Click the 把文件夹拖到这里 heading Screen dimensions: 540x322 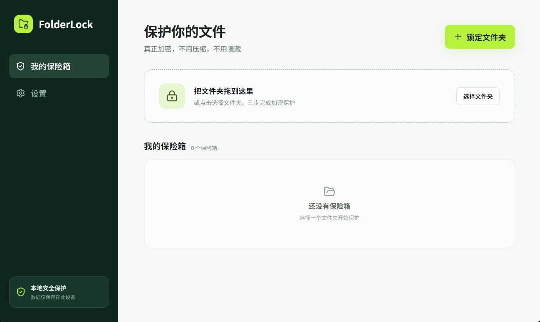pos(223,91)
